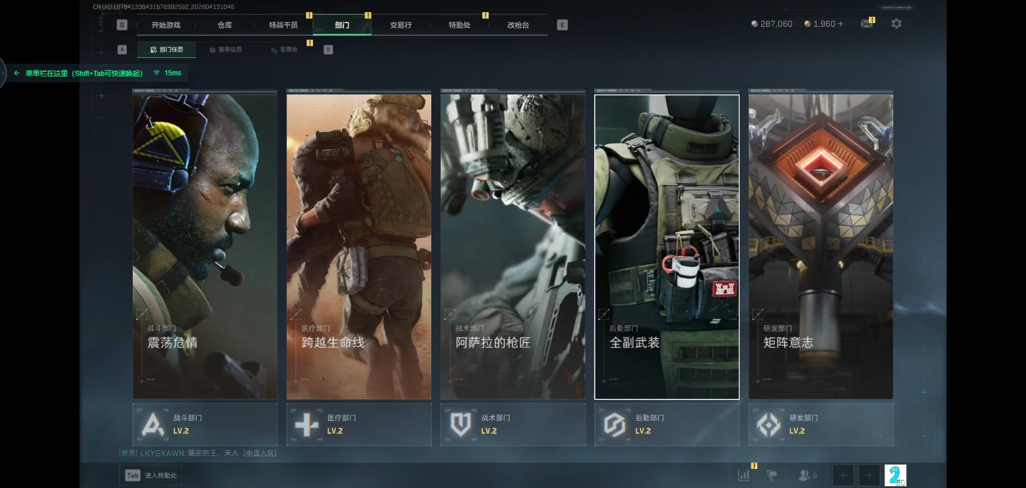Switch to the 赛季任务 sub-tab

coord(225,50)
